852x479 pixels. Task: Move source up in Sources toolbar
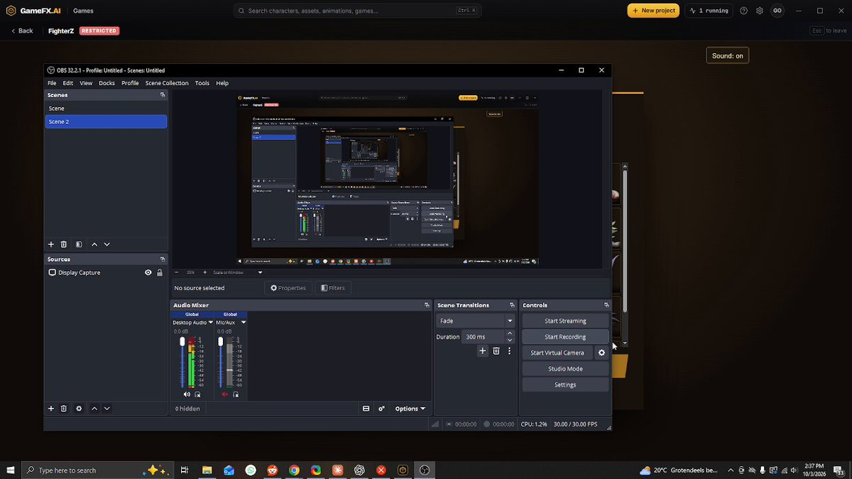94,409
